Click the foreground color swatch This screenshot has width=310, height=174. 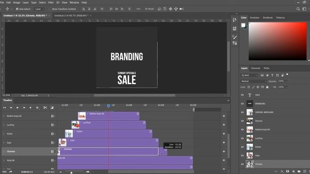(x=243, y=25)
